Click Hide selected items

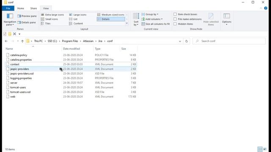tap(211, 19)
